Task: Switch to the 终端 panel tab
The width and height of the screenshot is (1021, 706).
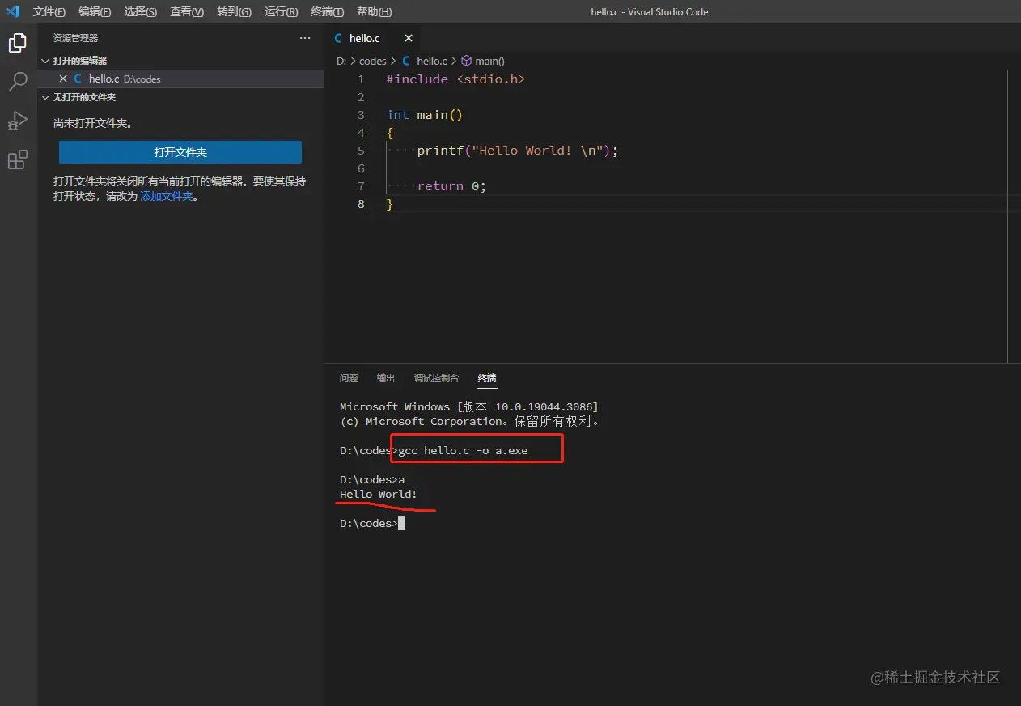Action: 487,378
